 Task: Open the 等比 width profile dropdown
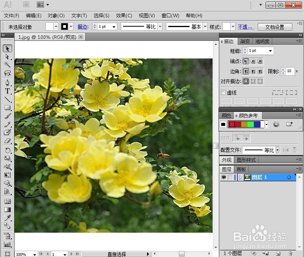point(160,27)
